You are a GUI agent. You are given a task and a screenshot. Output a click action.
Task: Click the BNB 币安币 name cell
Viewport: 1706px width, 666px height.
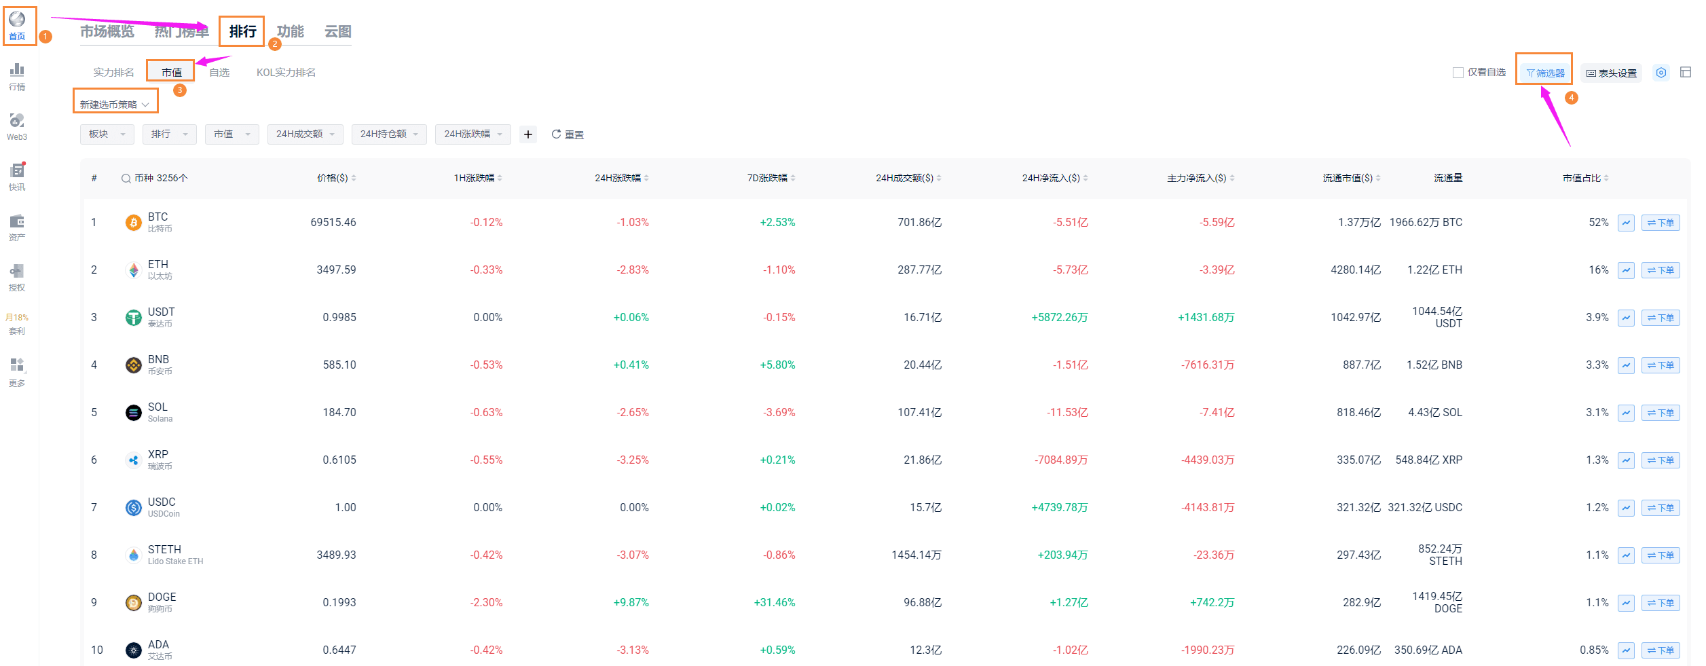[x=160, y=365]
